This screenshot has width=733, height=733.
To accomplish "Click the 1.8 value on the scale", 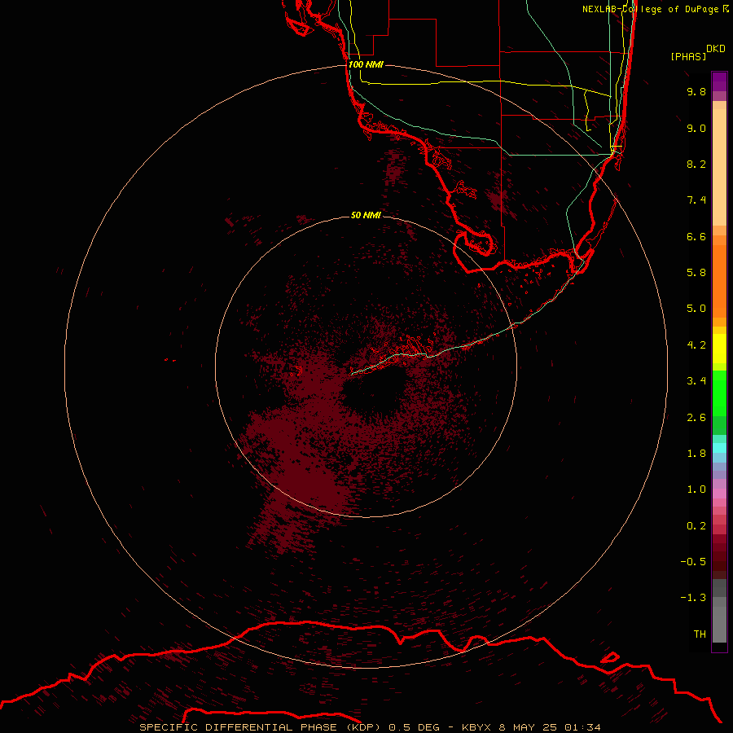I will click(696, 454).
